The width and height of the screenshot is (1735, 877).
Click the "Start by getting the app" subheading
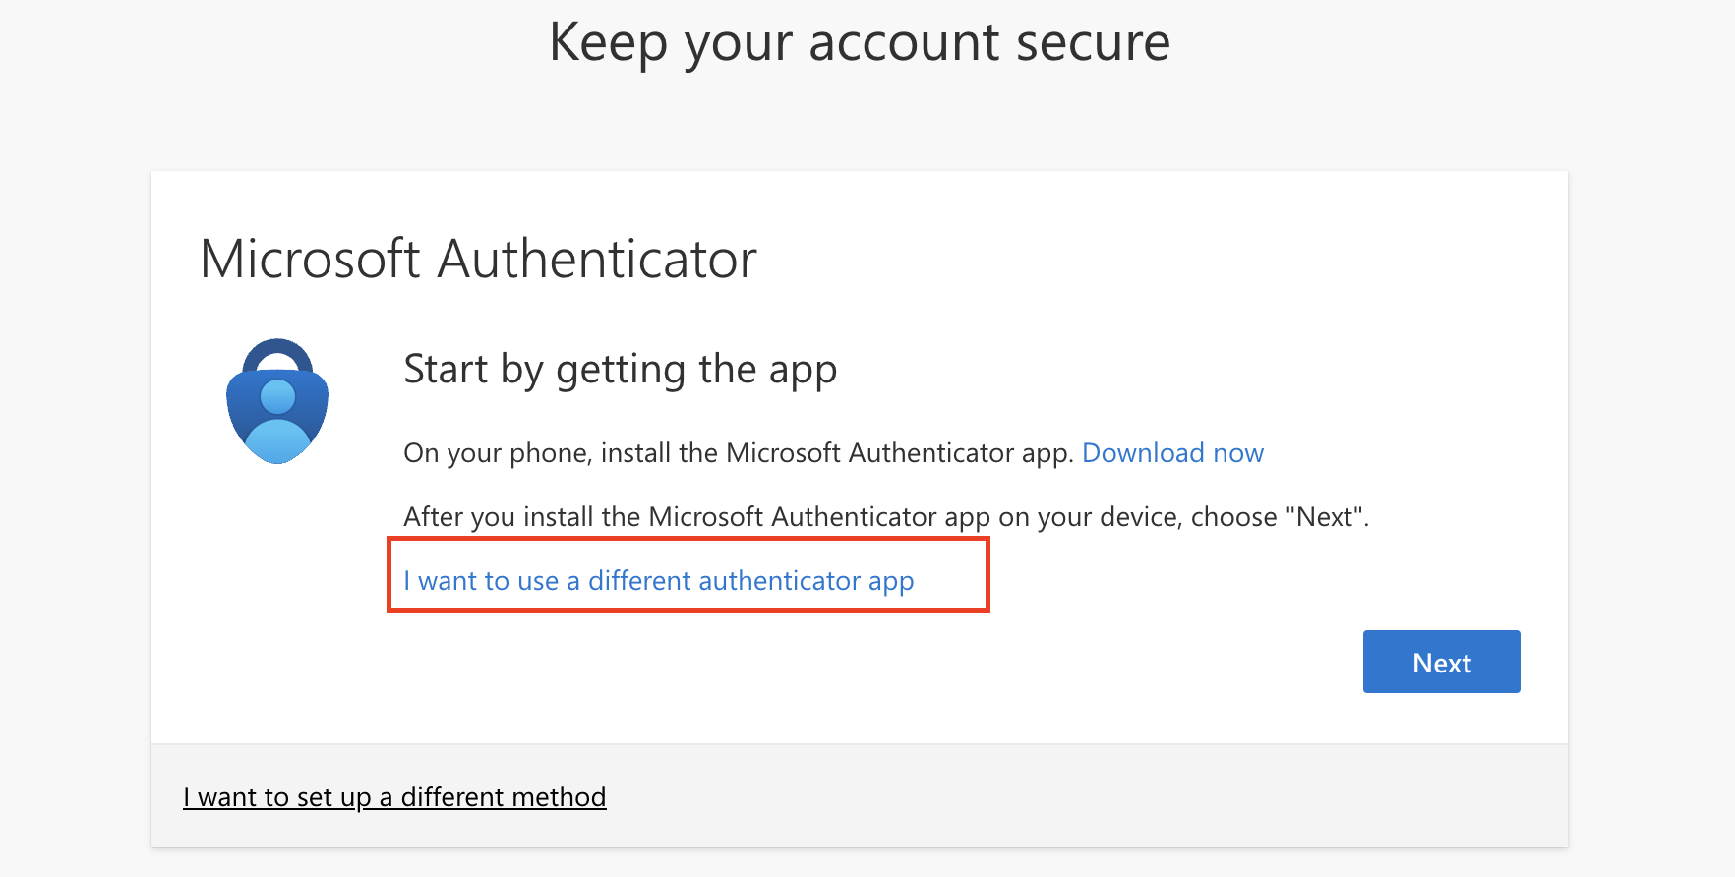pyautogui.click(x=620, y=370)
